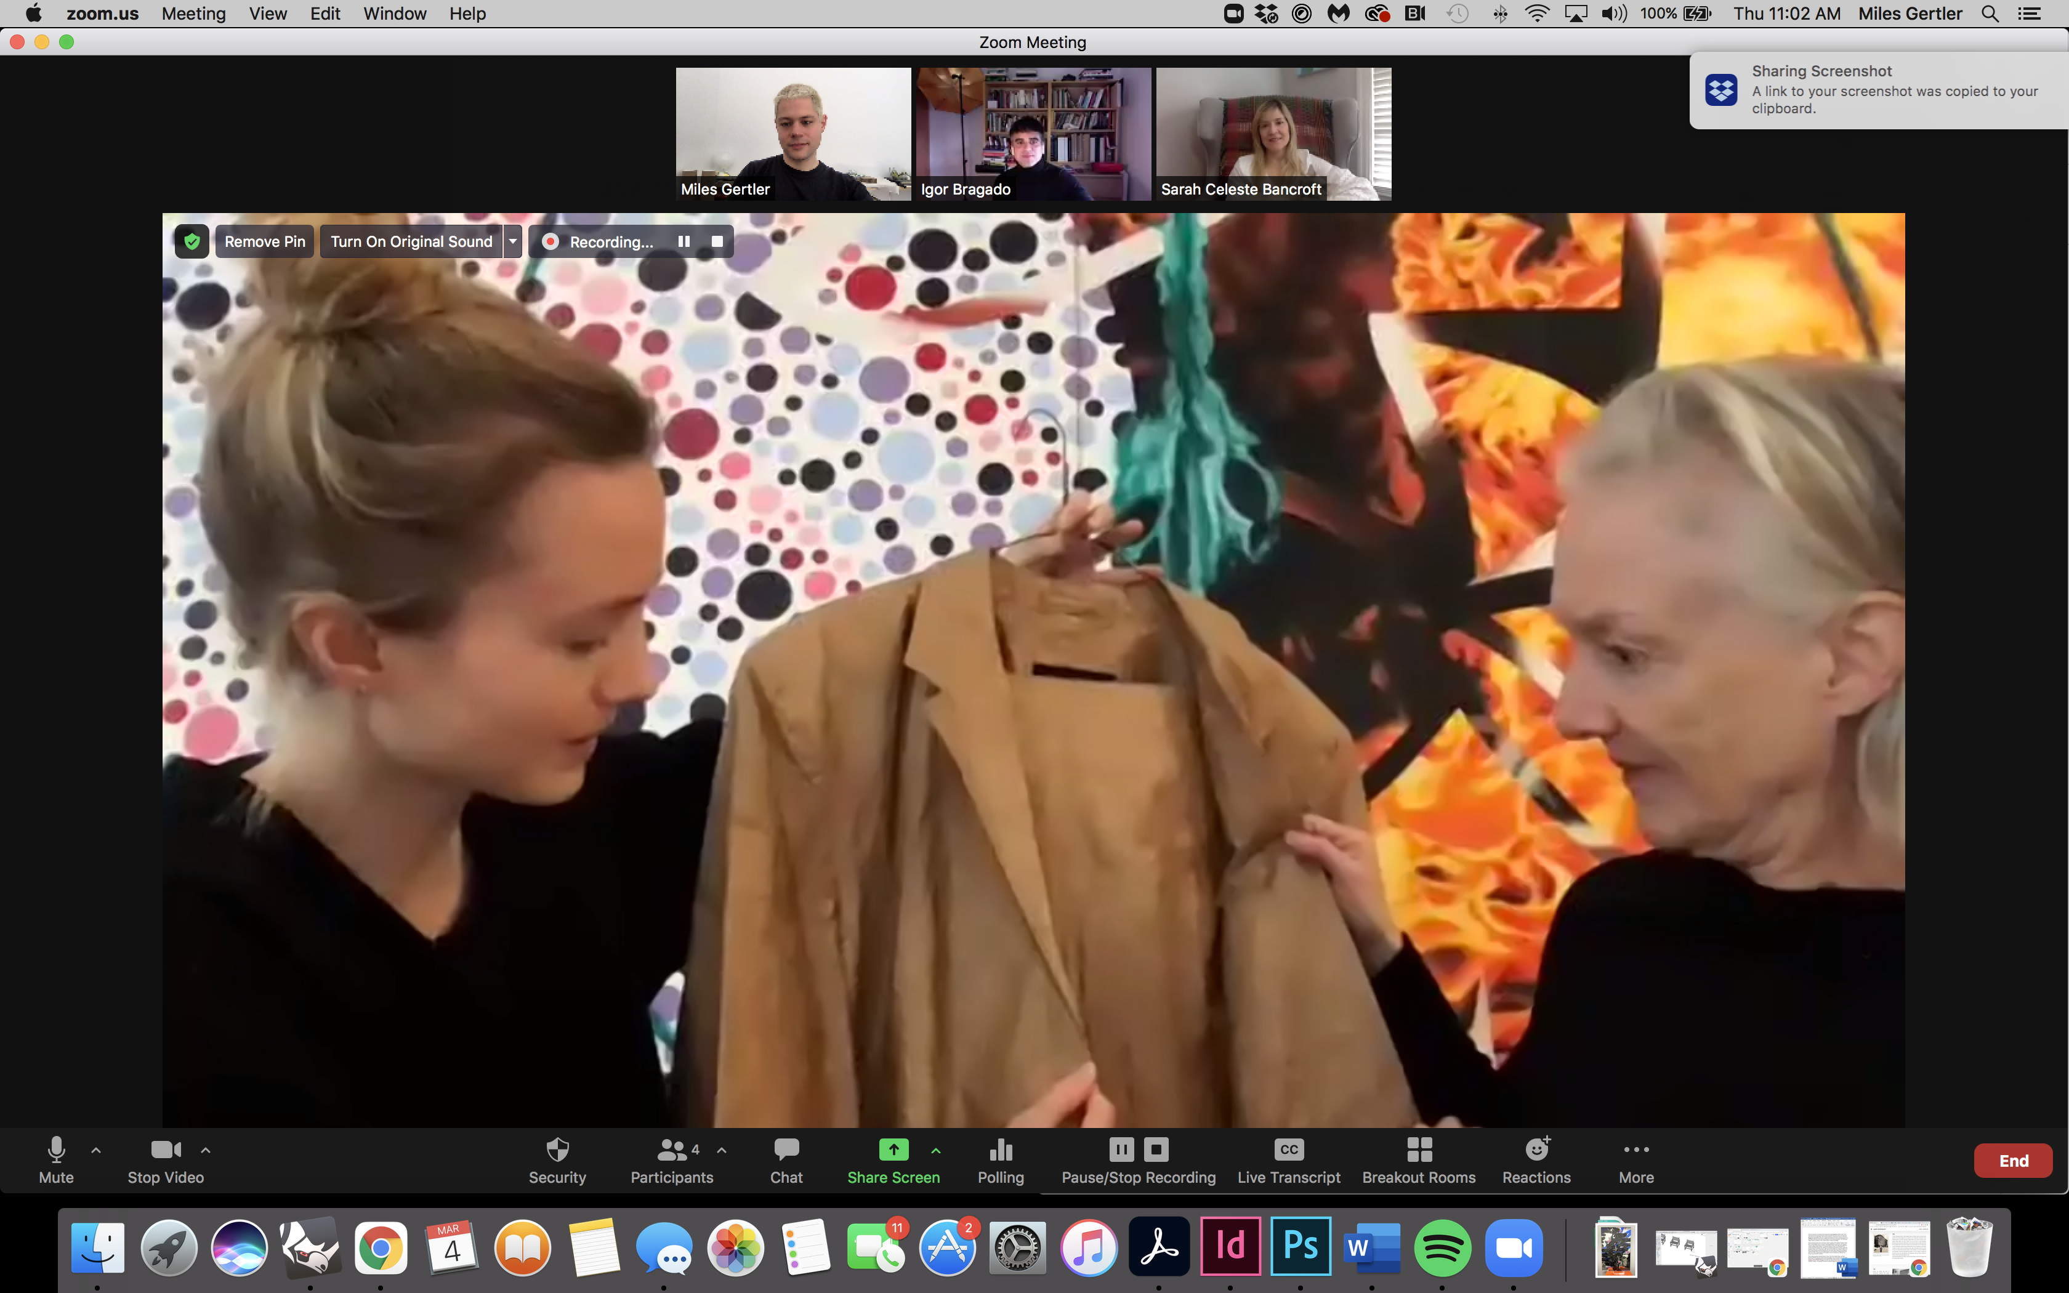Click the Dropbox icon in menu bar
Image resolution: width=2069 pixels, height=1293 pixels.
tap(1266, 14)
